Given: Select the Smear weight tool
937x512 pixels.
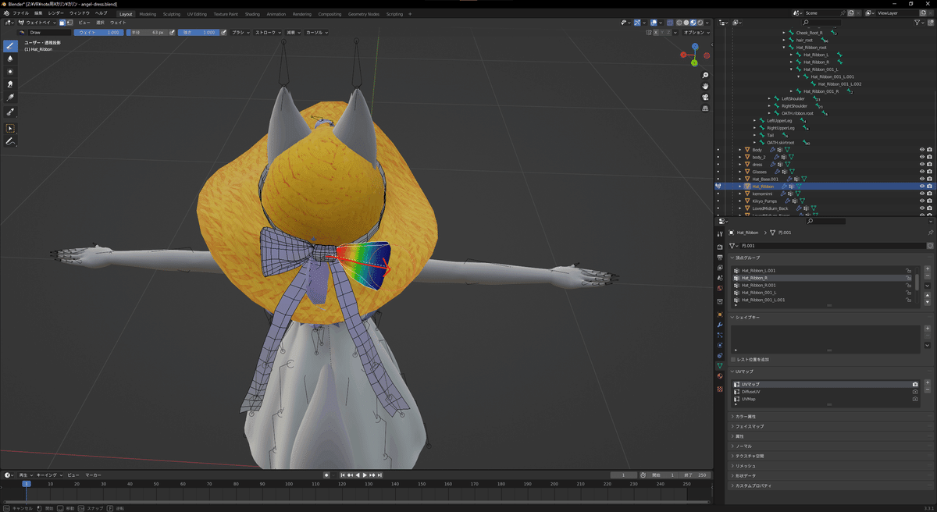Looking at the screenshot, I should (10, 84).
